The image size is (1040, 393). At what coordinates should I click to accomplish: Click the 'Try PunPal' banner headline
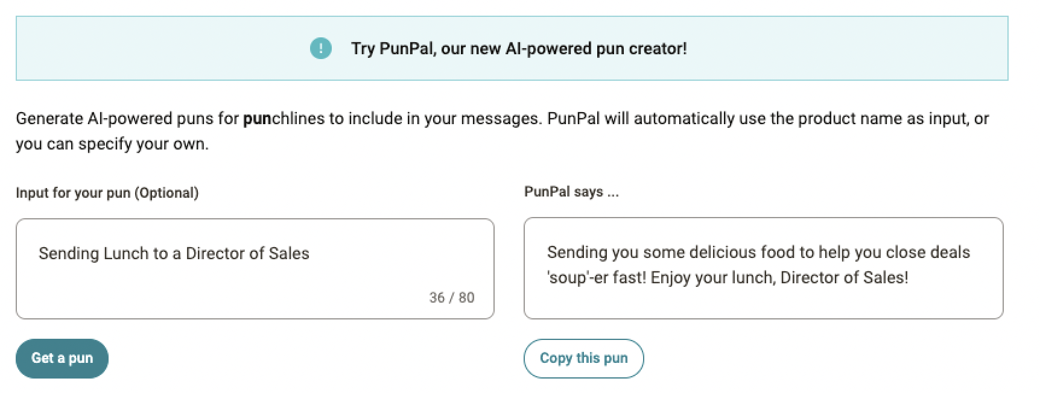519,48
